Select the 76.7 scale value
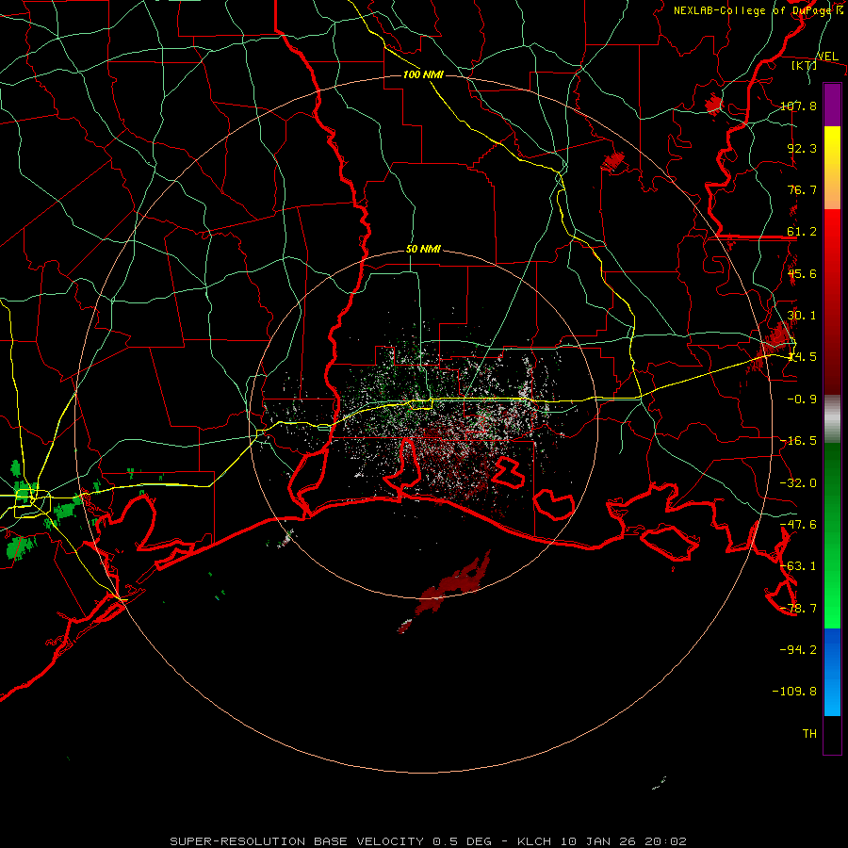This screenshot has width=848, height=848. (802, 189)
